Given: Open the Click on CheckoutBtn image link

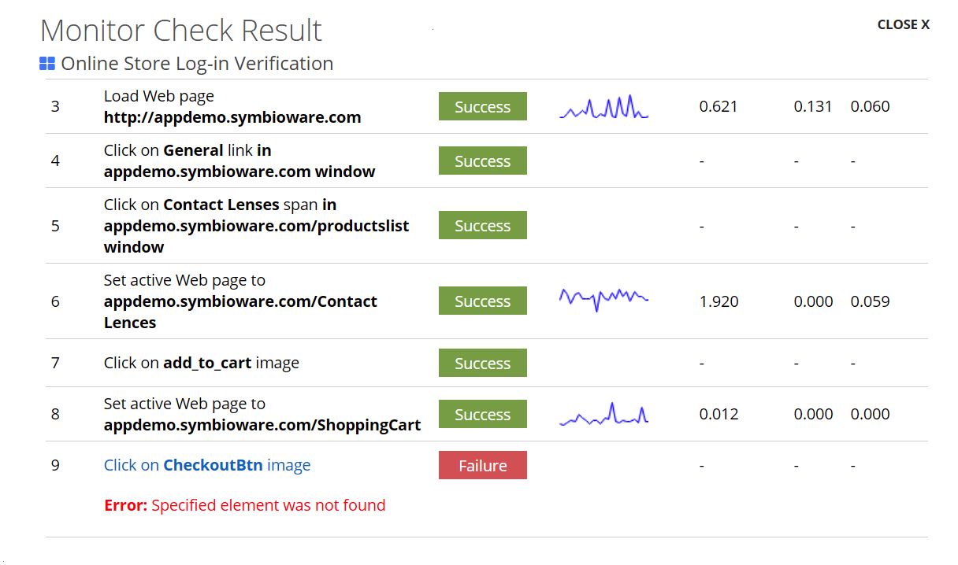Looking at the screenshot, I should tap(206, 465).
